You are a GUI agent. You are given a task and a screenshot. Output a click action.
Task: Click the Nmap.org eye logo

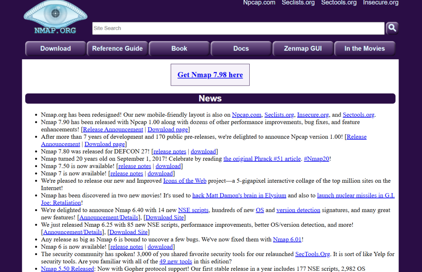pyautogui.click(x=55, y=16)
